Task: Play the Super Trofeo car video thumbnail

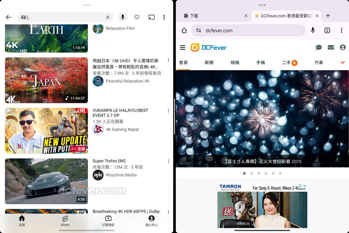Action: (x=46, y=181)
